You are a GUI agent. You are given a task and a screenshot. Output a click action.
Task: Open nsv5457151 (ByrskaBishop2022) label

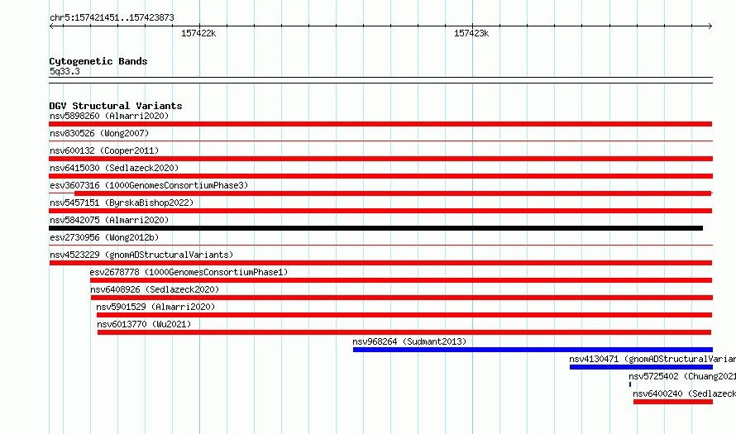coord(122,203)
